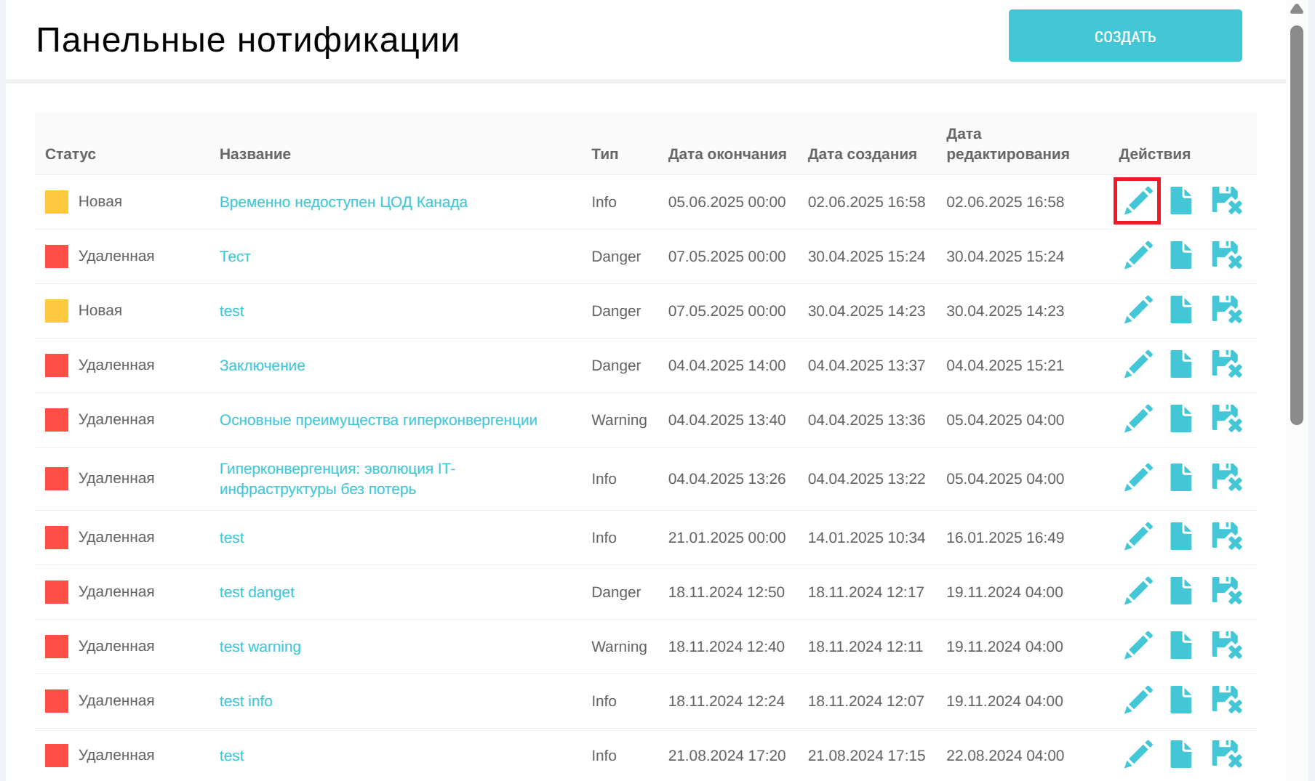Viewport: 1315px width, 781px height.
Task: Click the document icon in test danget row
Action: pos(1181,591)
